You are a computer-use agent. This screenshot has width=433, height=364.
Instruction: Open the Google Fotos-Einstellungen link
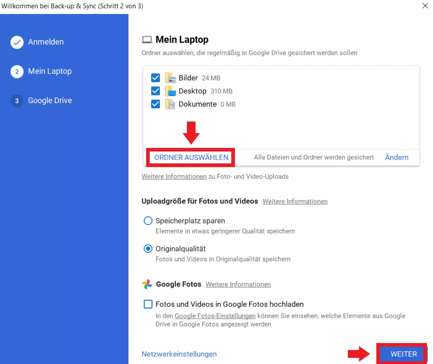click(x=215, y=316)
